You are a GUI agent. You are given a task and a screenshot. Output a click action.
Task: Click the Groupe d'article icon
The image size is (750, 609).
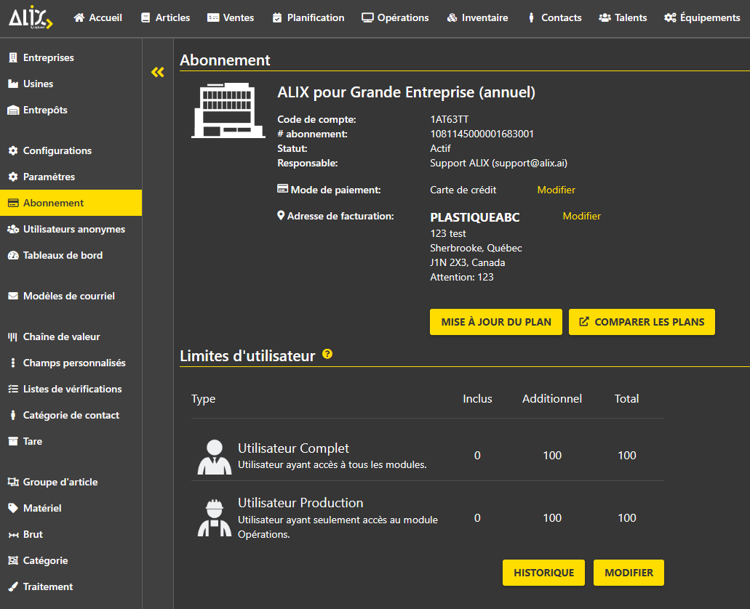[x=13, y=482]
